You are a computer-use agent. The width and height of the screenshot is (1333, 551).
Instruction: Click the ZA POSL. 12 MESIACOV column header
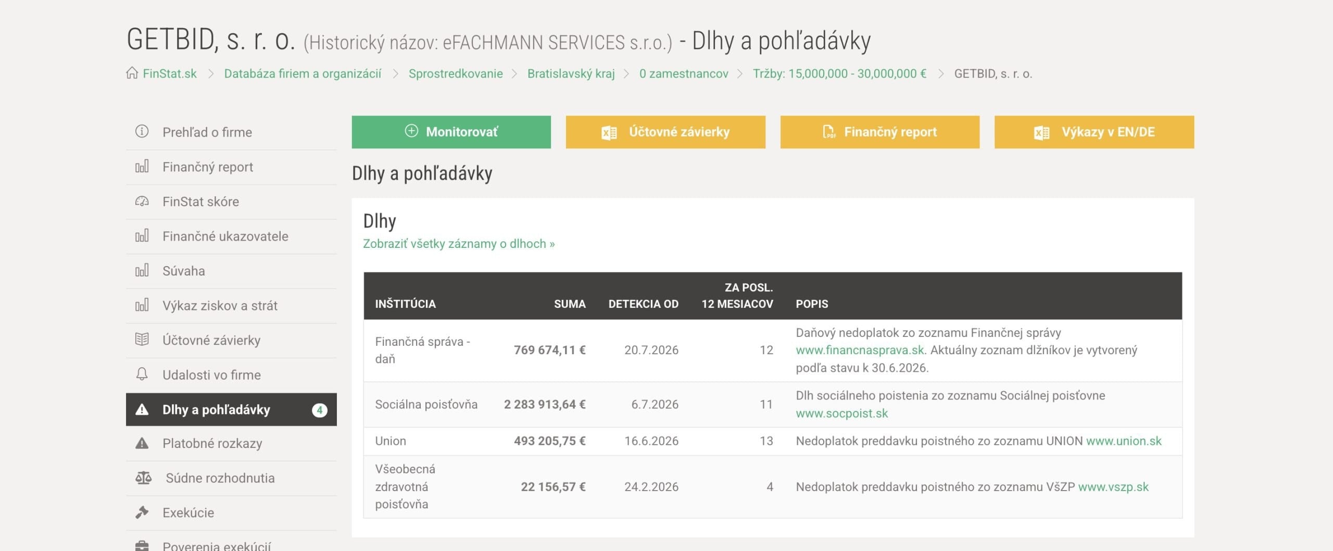tap(737, 295)
